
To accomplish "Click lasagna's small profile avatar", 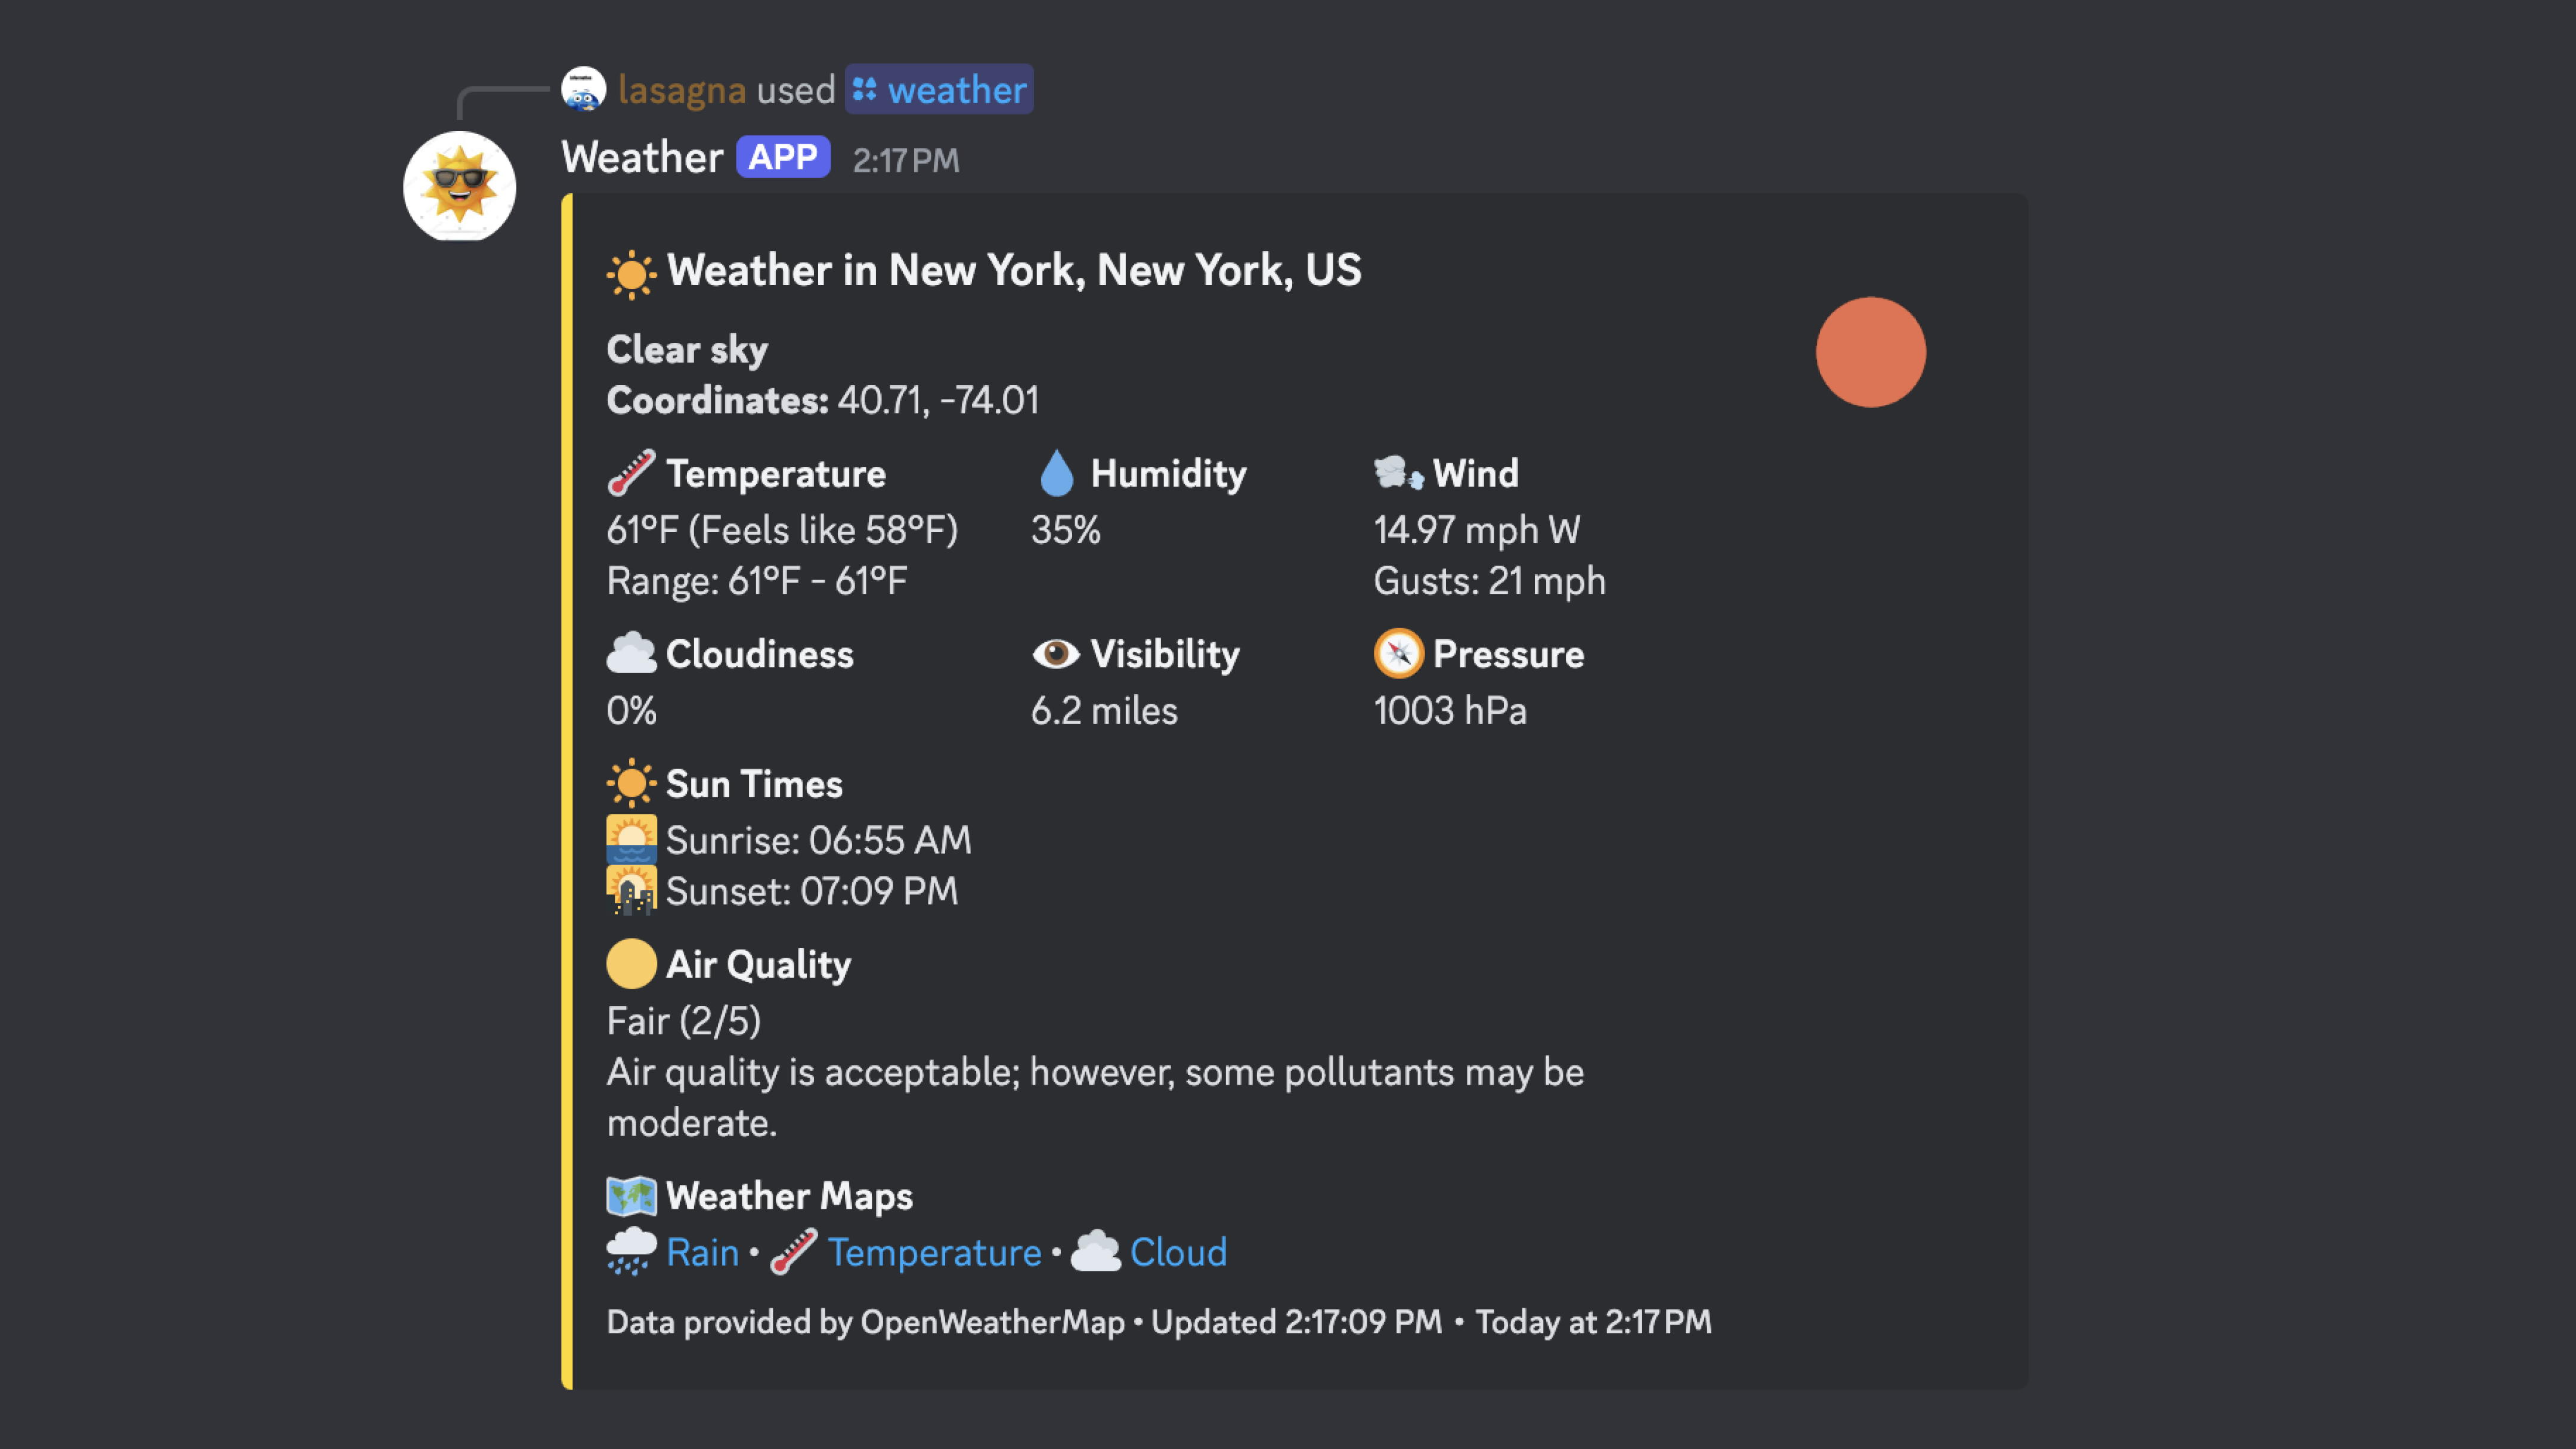I will click(583, 89).
